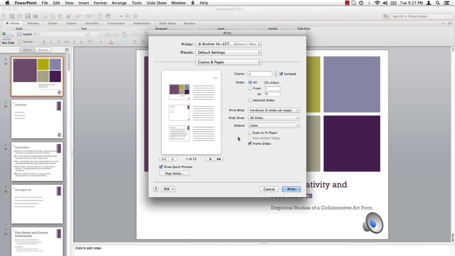Viewport: 455px width, 256px height.
Task: Click the Format Painter brush icon
Action: point(69,16)
